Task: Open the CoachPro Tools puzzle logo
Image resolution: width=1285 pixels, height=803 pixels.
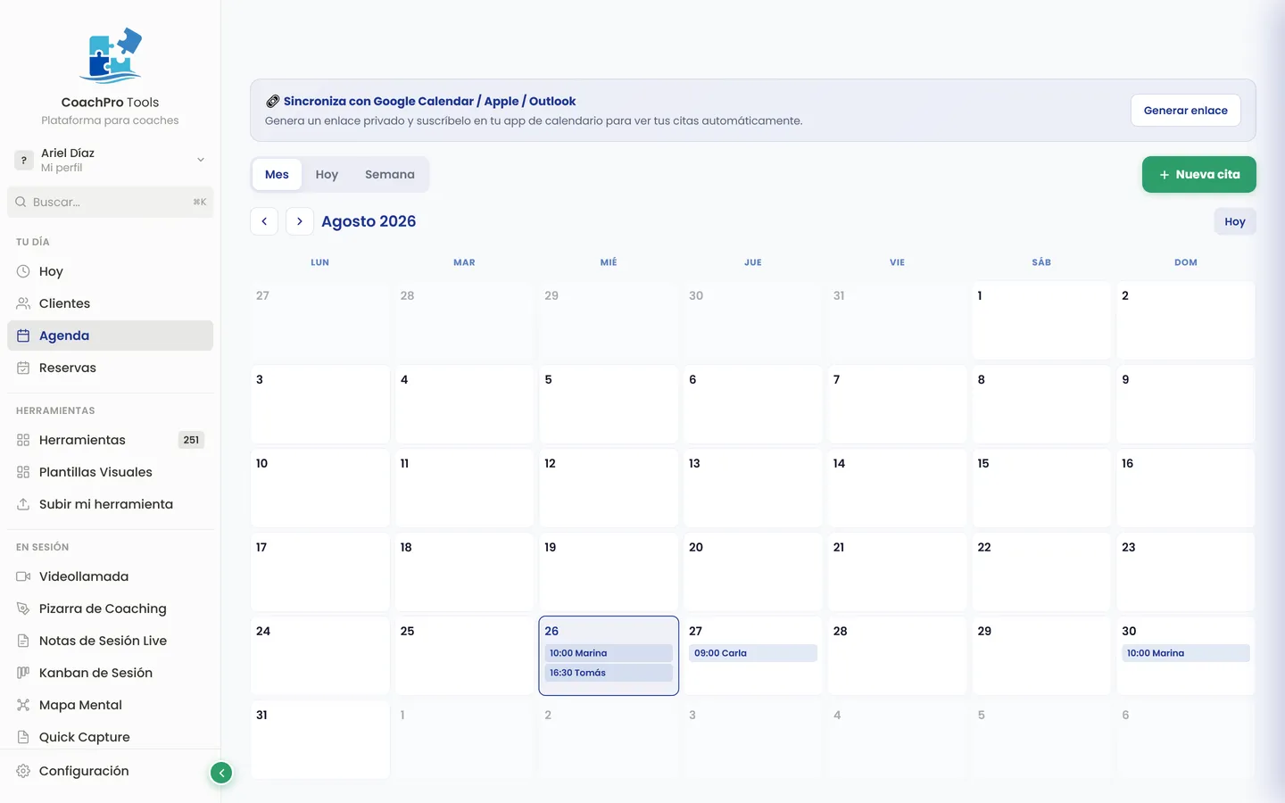Action: [111, 55]
